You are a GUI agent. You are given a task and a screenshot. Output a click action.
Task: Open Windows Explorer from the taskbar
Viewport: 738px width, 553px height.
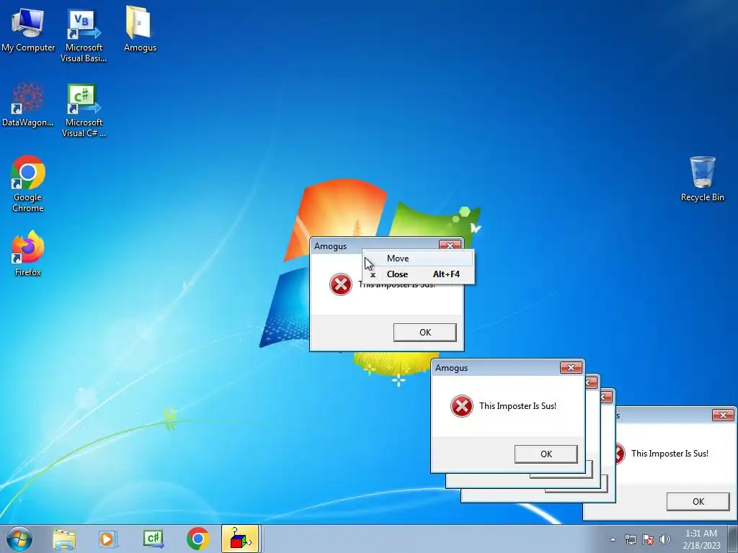point(64,539)
